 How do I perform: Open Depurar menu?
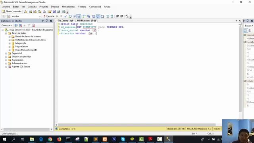coord(55,7)
